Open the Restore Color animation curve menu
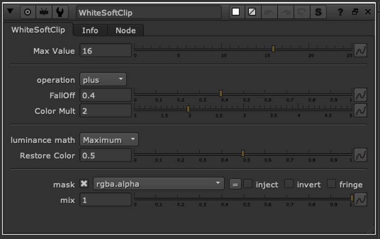Viewport: 380px width, 239px height. (361, 155)
